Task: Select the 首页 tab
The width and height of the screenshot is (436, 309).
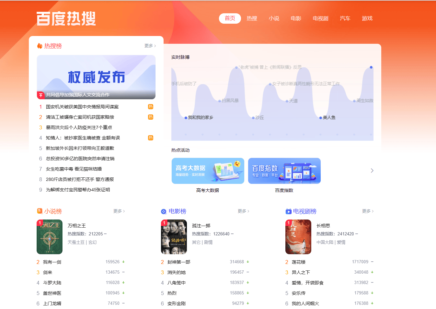Action: click(x=230, y=18)
